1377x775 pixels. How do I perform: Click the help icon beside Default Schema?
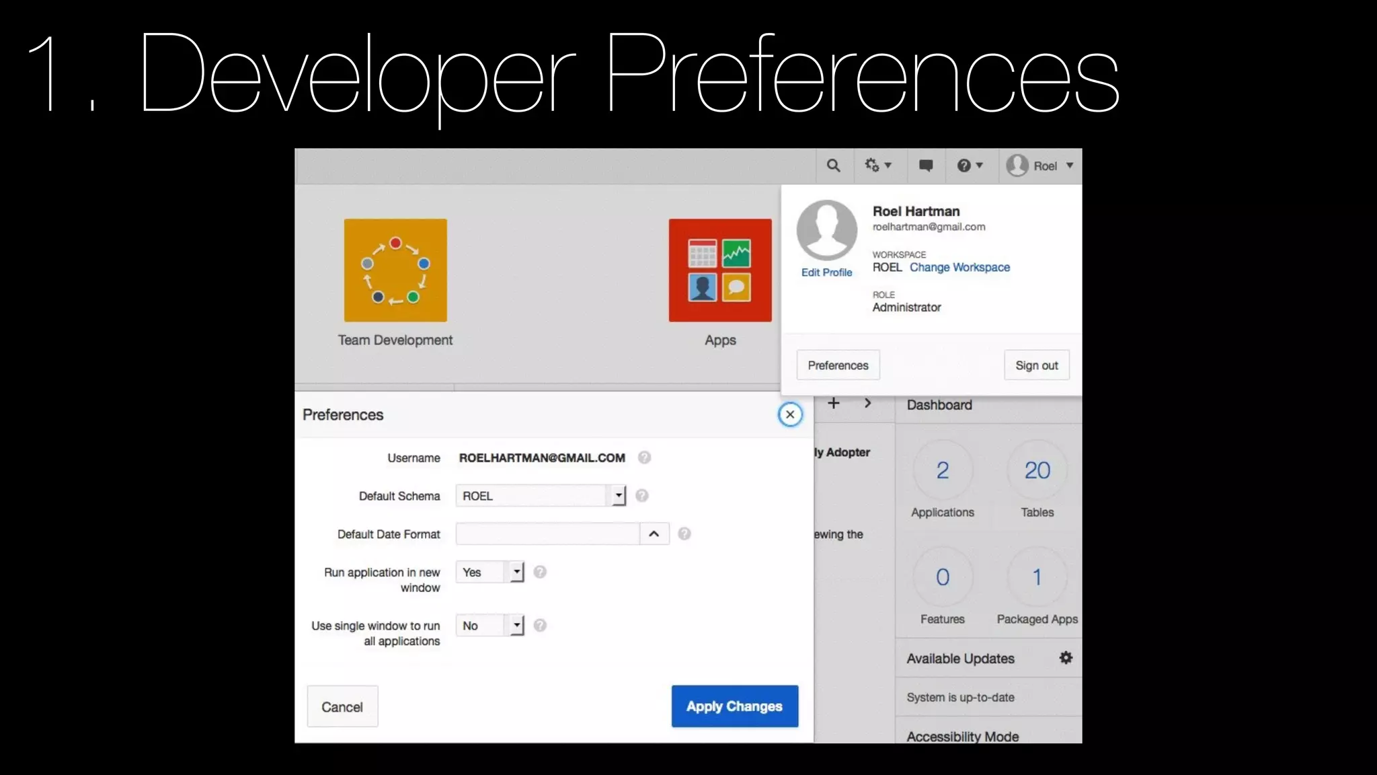(642, 496)
